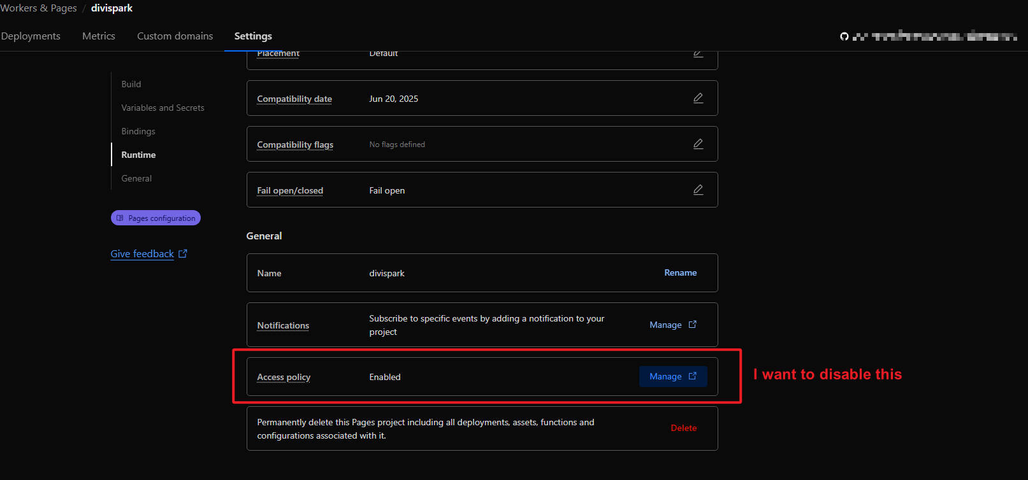
Task: Manage the Access policy
Action: tap(673, 376)
